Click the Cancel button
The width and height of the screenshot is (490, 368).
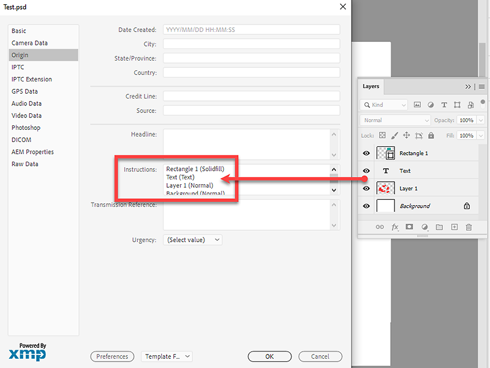point(320,356)
